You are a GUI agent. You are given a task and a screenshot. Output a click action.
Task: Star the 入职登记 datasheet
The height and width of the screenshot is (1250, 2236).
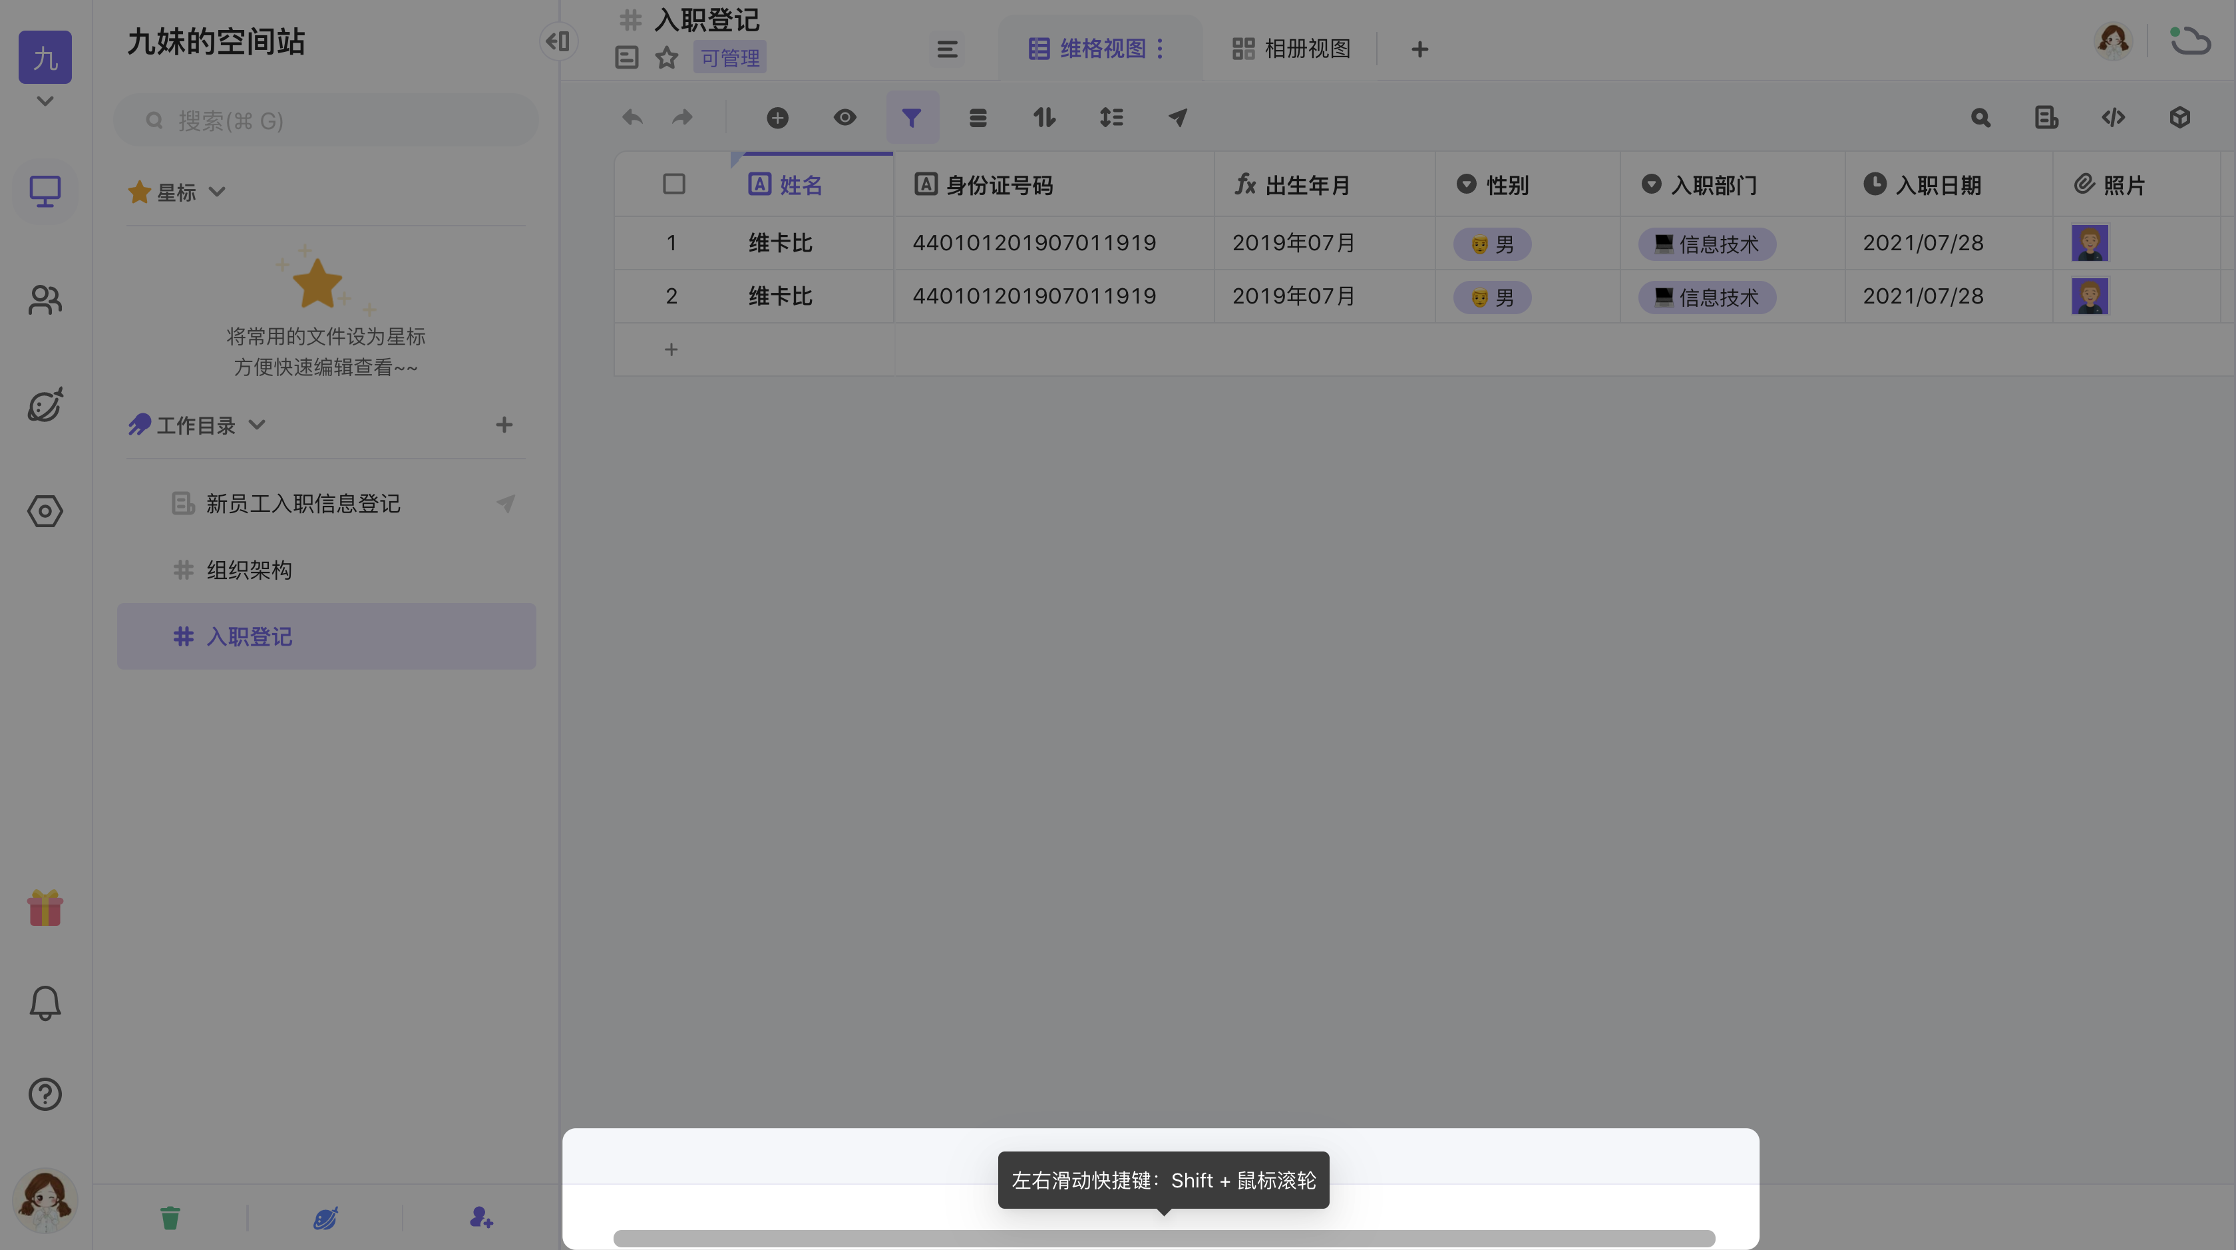point(667,57)
